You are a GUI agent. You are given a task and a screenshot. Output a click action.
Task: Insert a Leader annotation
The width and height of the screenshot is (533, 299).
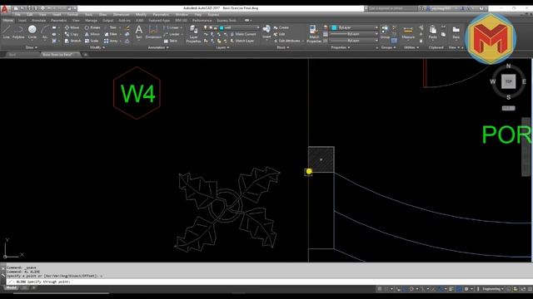click(x=172, y=34)
